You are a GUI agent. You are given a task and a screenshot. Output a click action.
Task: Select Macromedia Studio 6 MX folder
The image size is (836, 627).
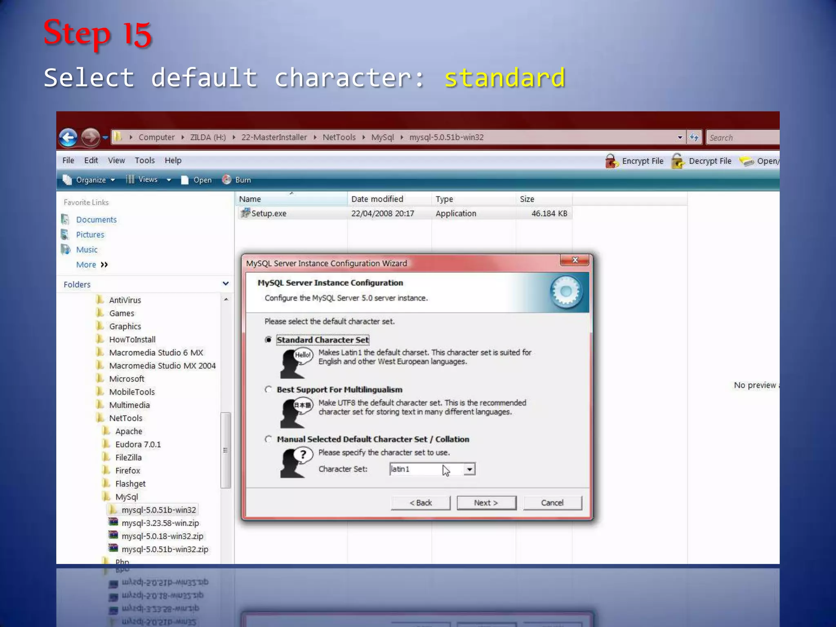tap(156, 352)
